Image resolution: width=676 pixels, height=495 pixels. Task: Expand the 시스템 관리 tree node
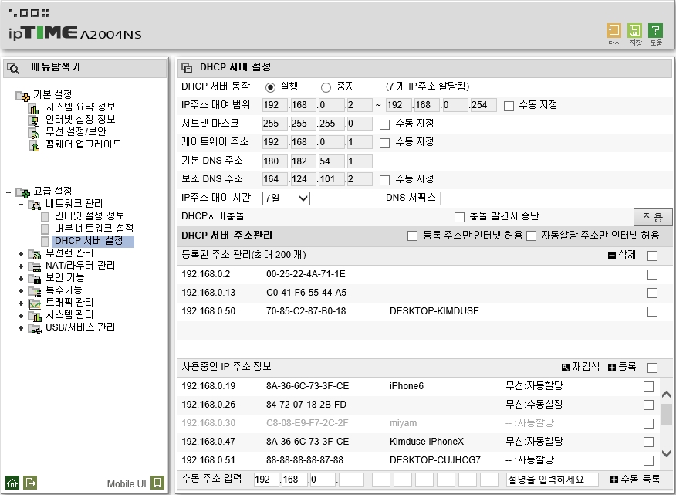(20, 316)
